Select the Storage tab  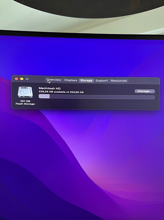point(86,80)
